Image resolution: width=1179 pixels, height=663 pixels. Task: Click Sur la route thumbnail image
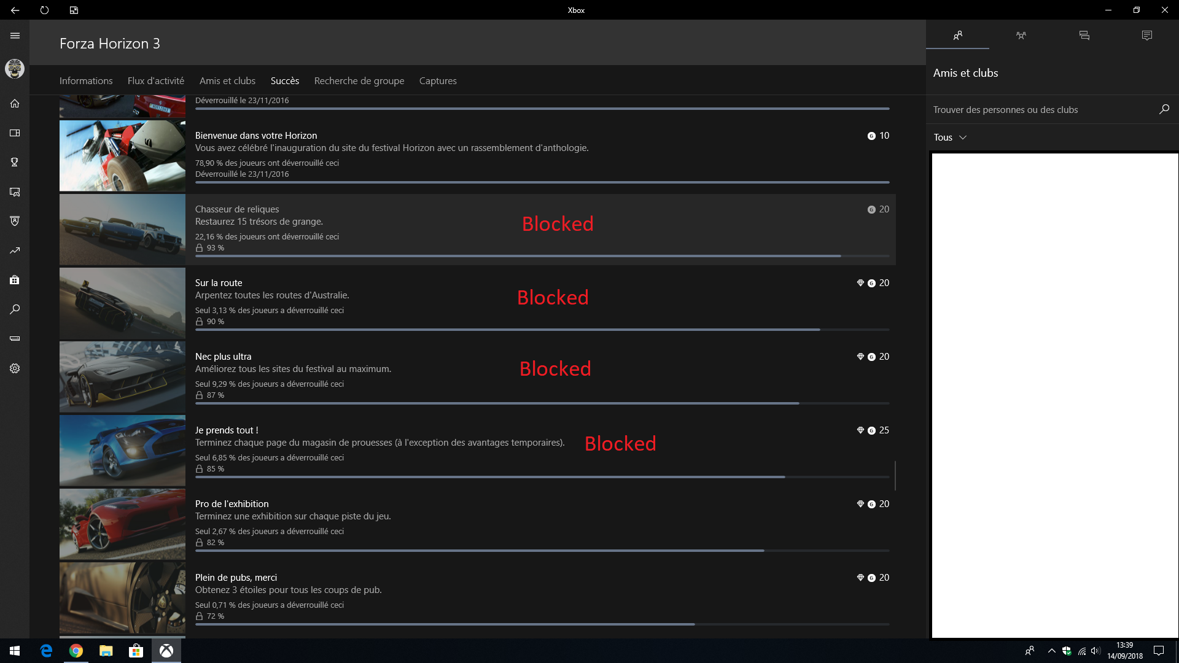(122, 303)
